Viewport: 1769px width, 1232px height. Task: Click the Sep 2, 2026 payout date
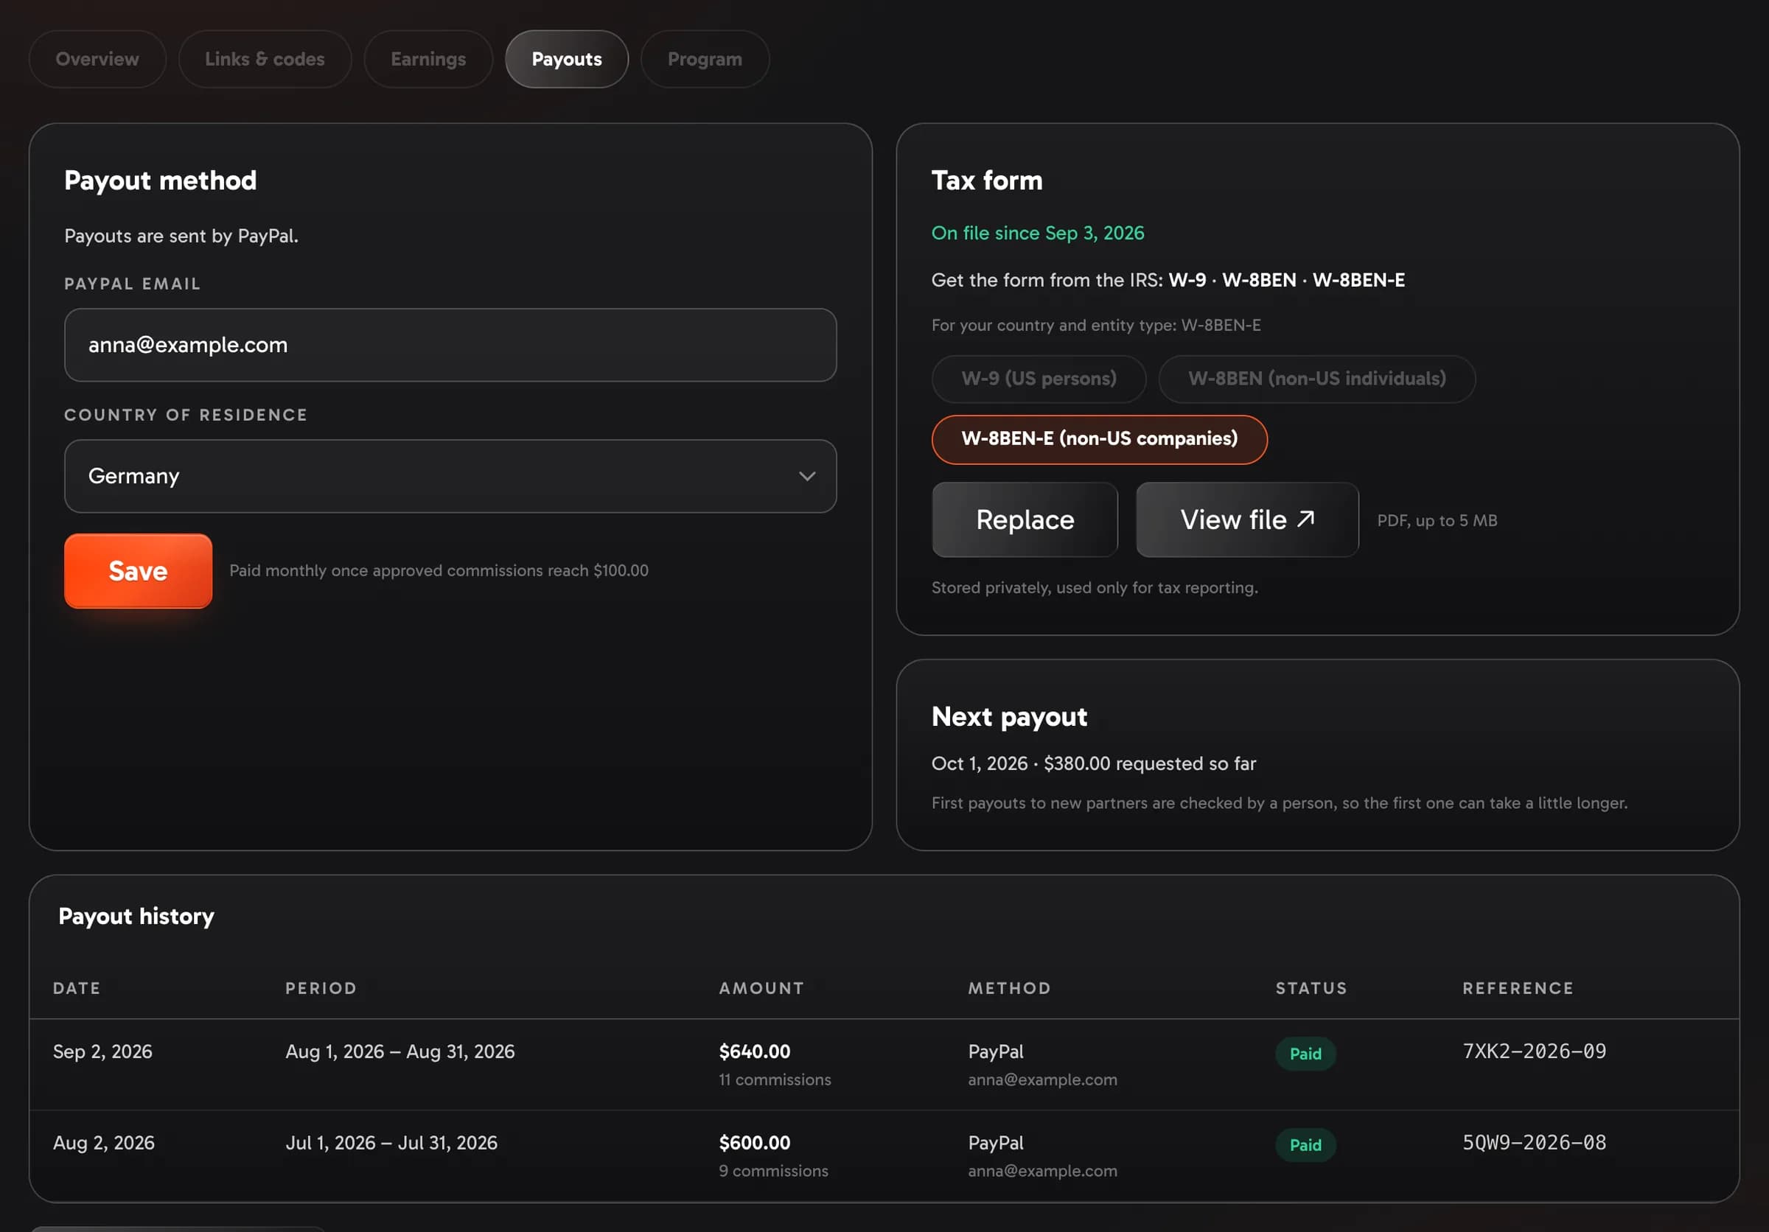(102, 1051)
